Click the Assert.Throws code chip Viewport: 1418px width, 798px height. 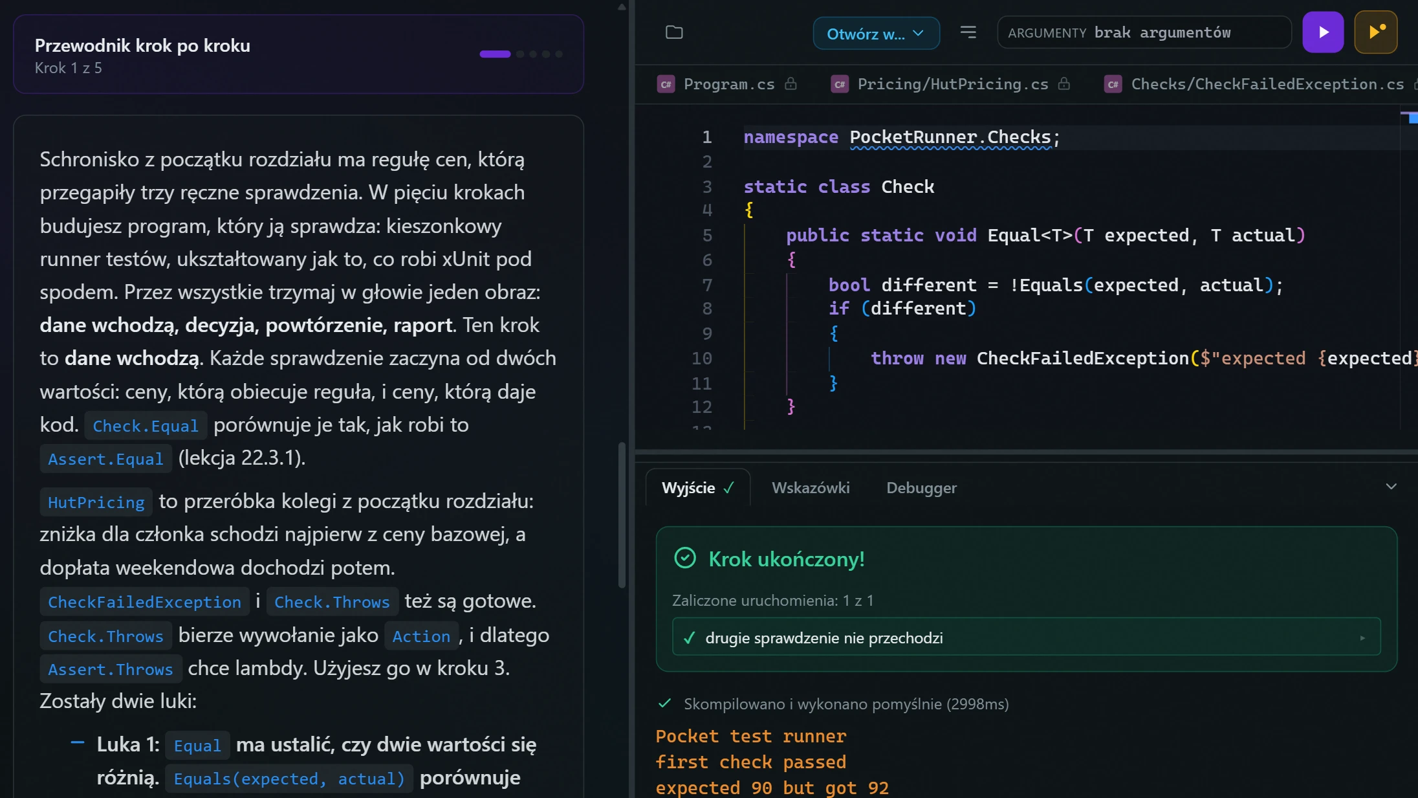point(111,669)
